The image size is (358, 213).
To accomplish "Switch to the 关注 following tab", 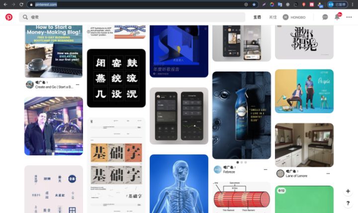I will point(272,17).
